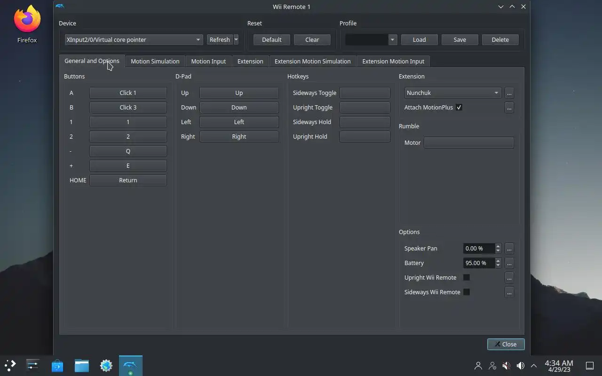Click the user switch tray icon

coord(492,366)
